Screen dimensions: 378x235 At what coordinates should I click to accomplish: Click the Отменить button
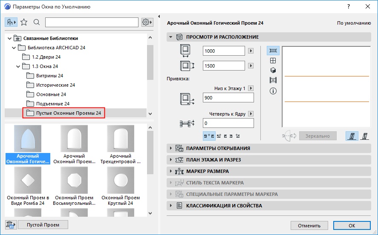(x=309, y=225)
